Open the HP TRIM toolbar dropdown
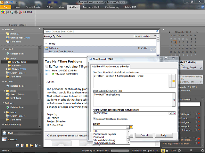 [33, 12]
